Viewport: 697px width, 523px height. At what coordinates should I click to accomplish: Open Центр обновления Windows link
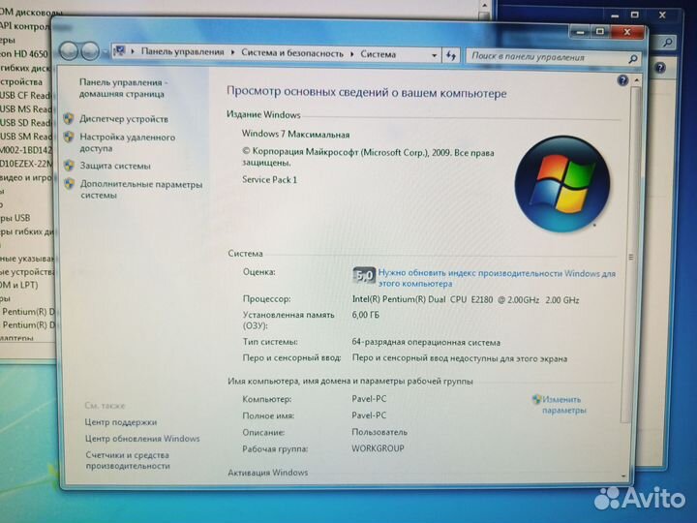coord(141,439)
